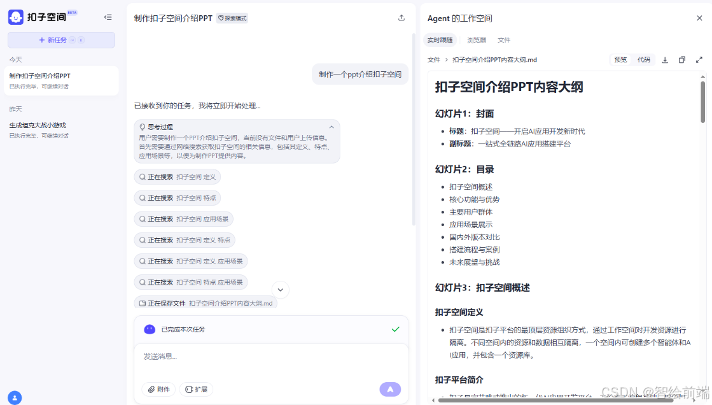
Task: Jump to bottom with the down-arrow button
Action: tap(280, 290)
